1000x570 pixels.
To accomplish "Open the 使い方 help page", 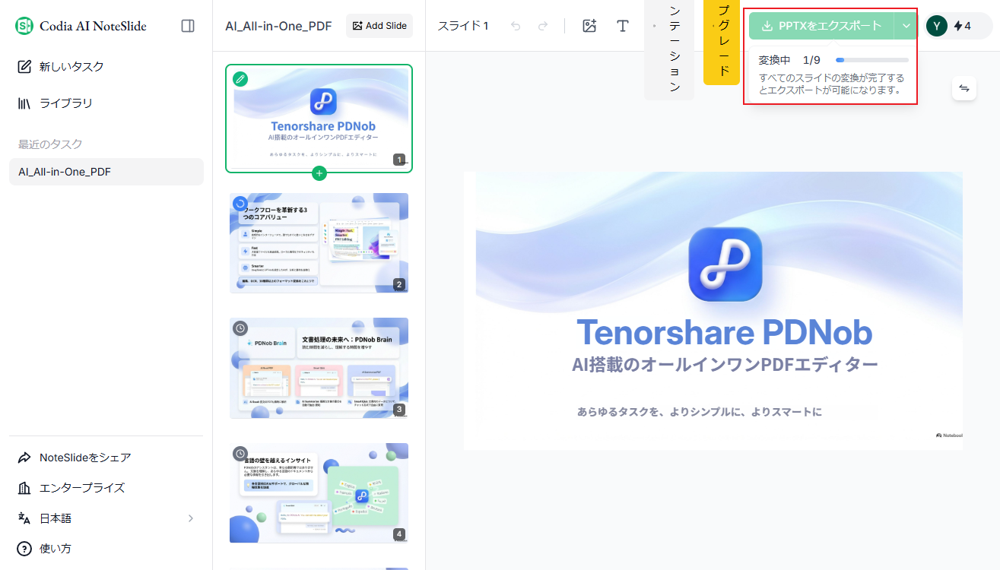I will [106, 549].
